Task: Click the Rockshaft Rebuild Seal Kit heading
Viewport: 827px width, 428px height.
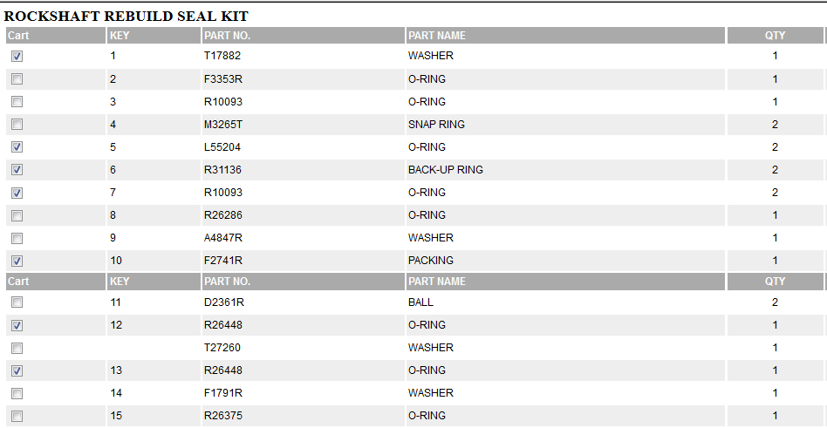Action: click(x=126, y=17)
